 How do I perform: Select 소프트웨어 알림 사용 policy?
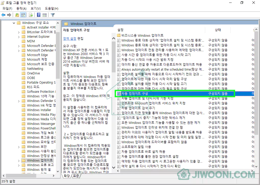134,147
